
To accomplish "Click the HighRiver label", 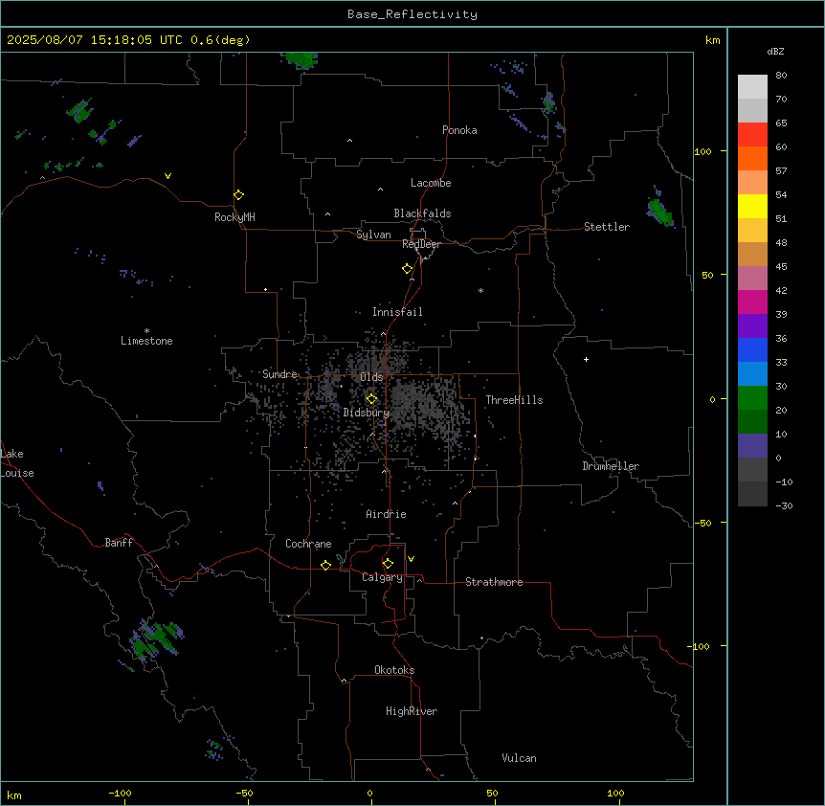I will (412, 711).
